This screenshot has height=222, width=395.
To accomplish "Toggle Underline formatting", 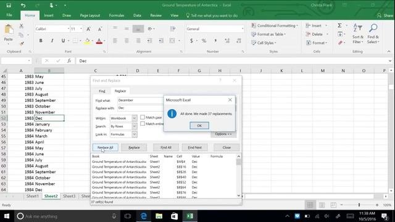I will coord(63,41).
